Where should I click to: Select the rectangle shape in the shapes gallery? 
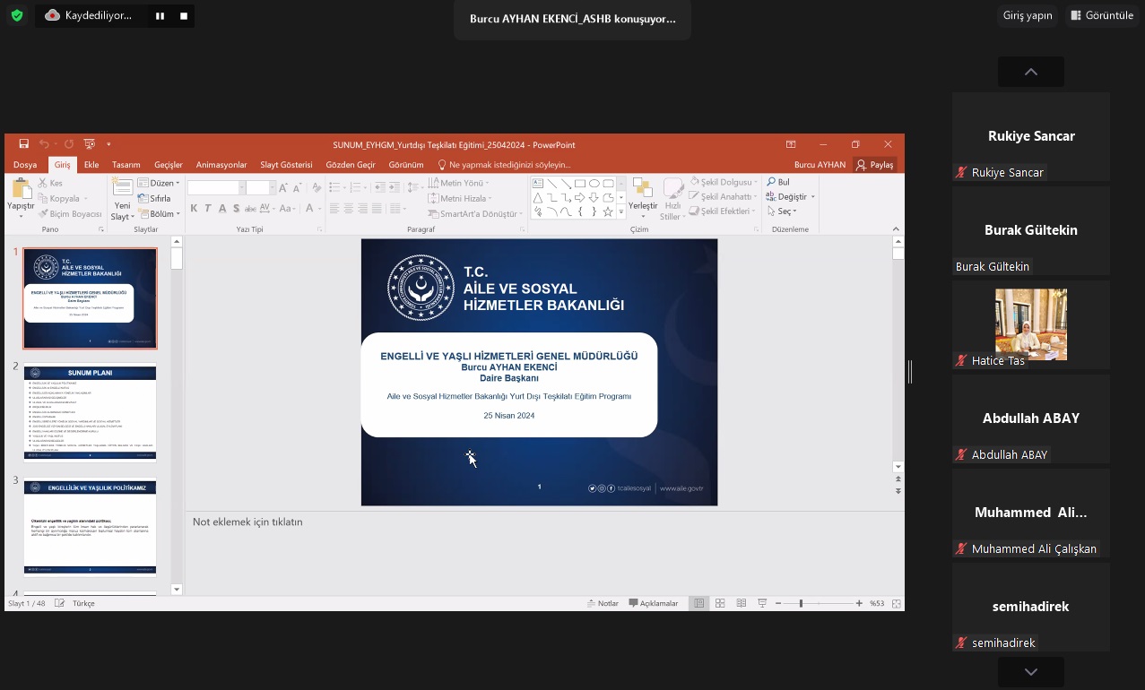coord(580,184)
